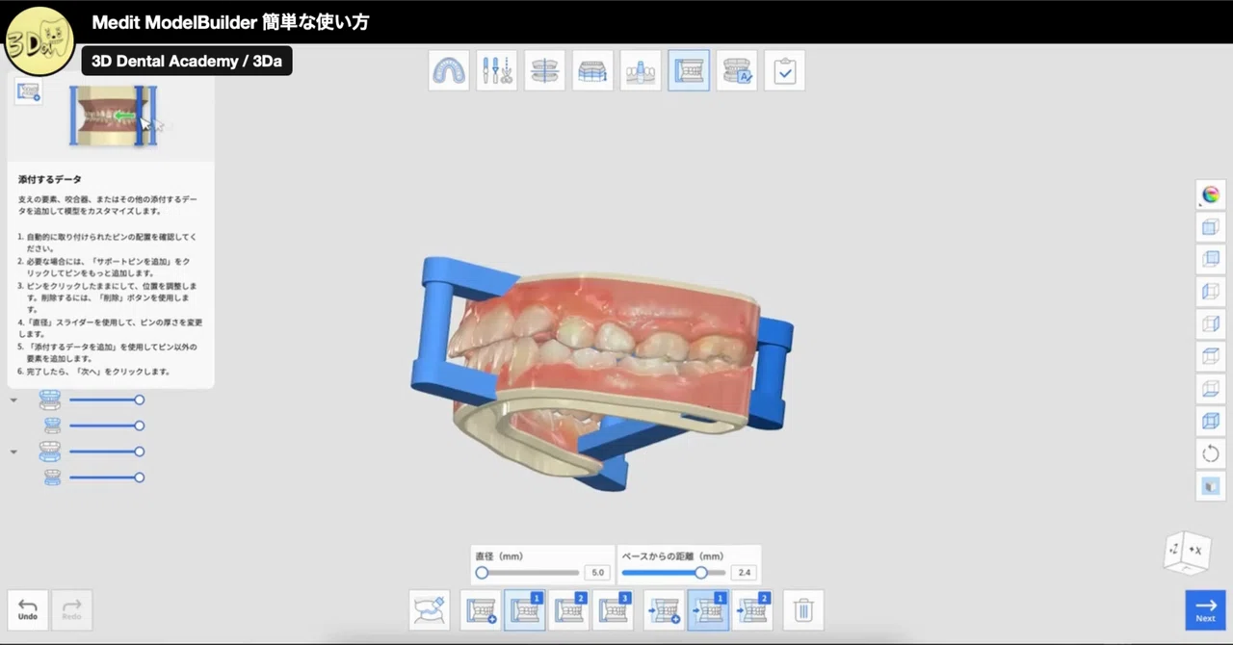
Task: Switch to seventh blue view cube icon
Action: (1211, 421)
